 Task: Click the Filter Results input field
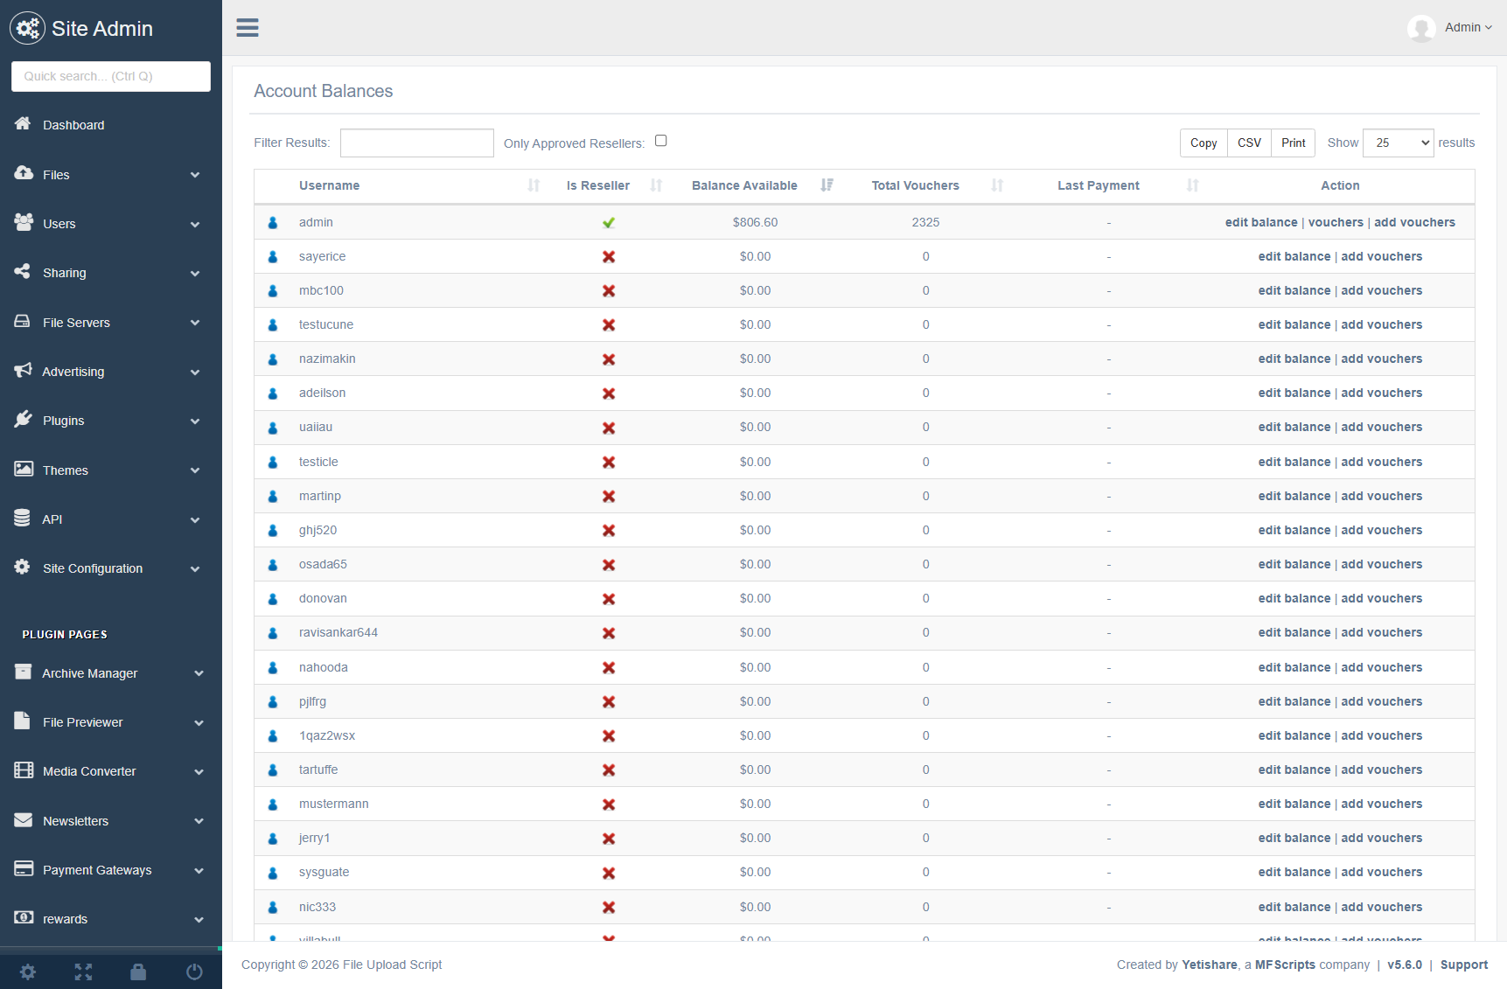416,143
